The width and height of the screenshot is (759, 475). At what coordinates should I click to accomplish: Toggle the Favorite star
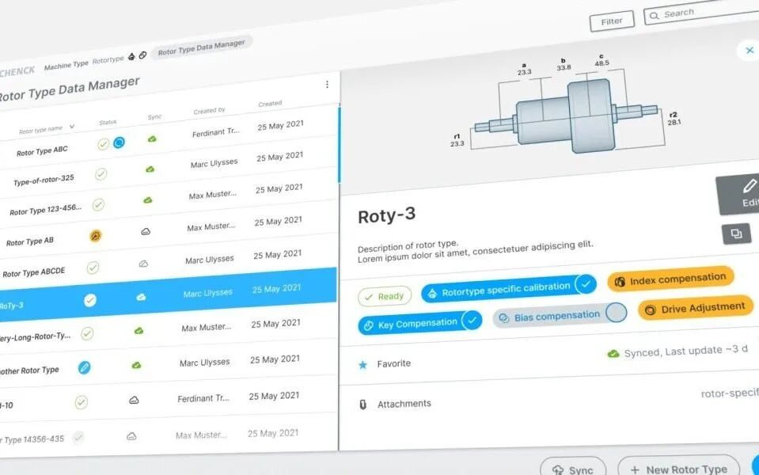coord(363,365)
